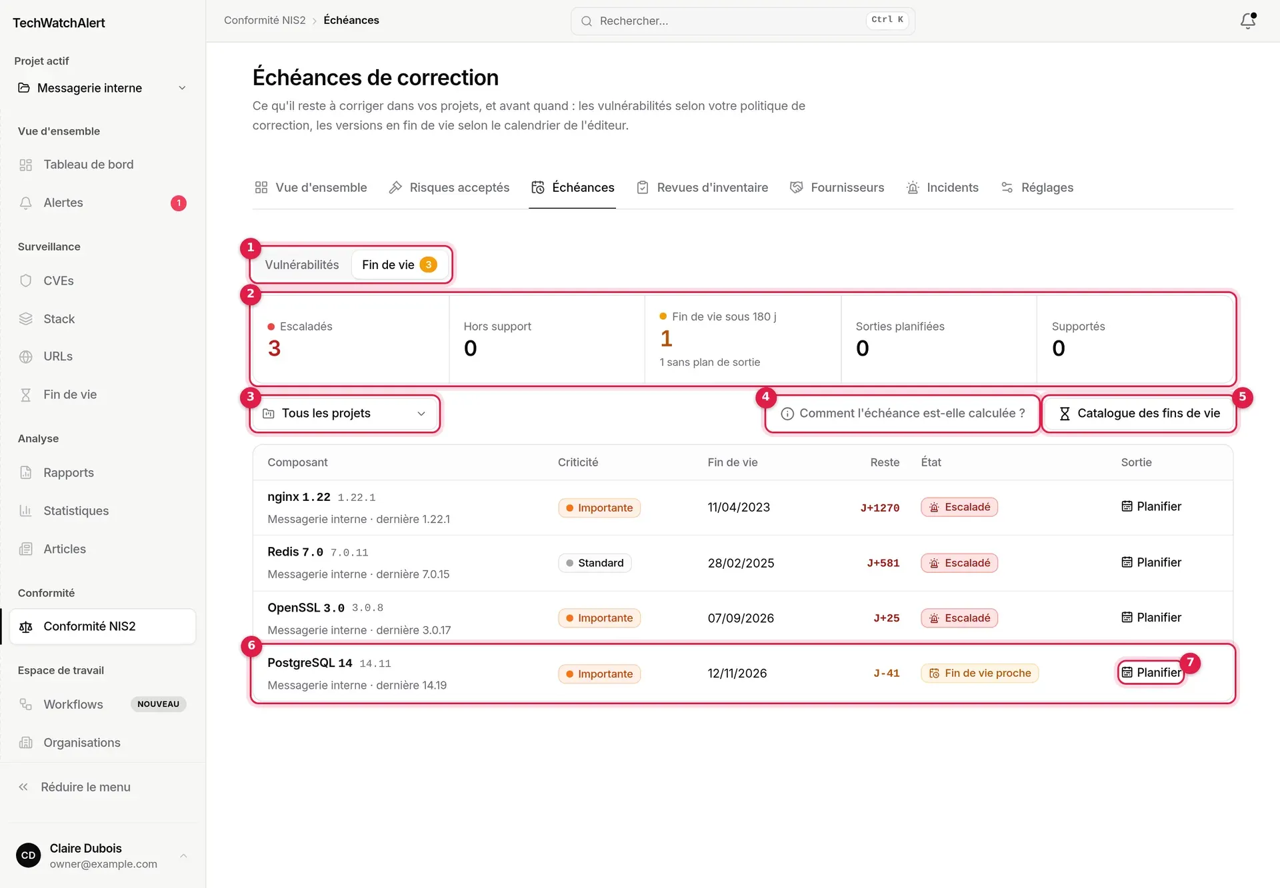The height and width of the screenshot is (888, 1280).
Task: Open the notifications bell icon
Action: (1247, 21)
